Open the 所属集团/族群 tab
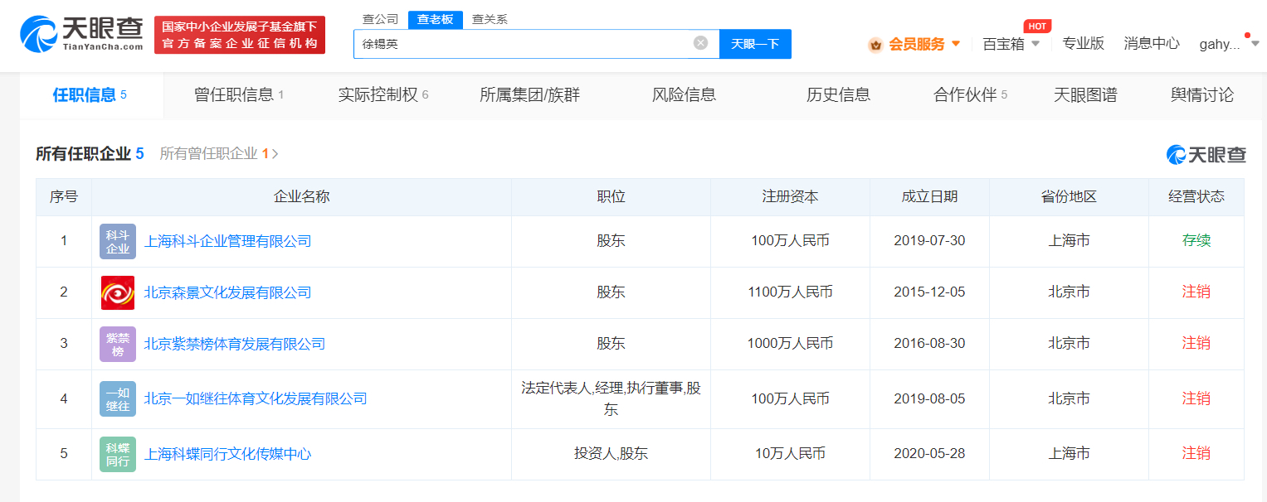The height and width of the screenshot is (502, 1267). 529,95
